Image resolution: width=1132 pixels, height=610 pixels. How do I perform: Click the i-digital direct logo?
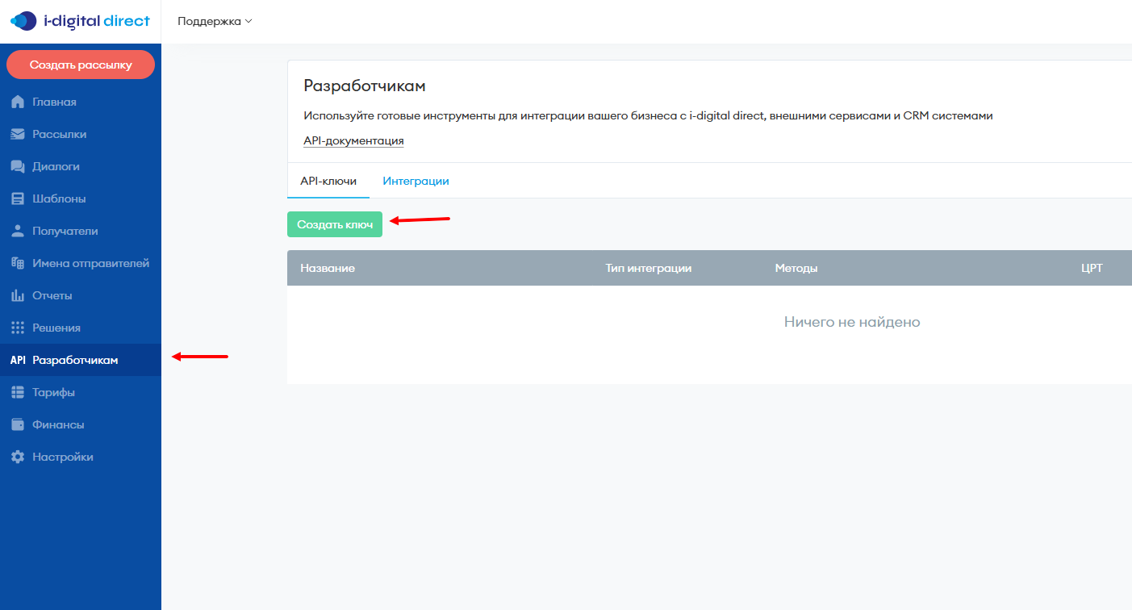tap(80, 21)
